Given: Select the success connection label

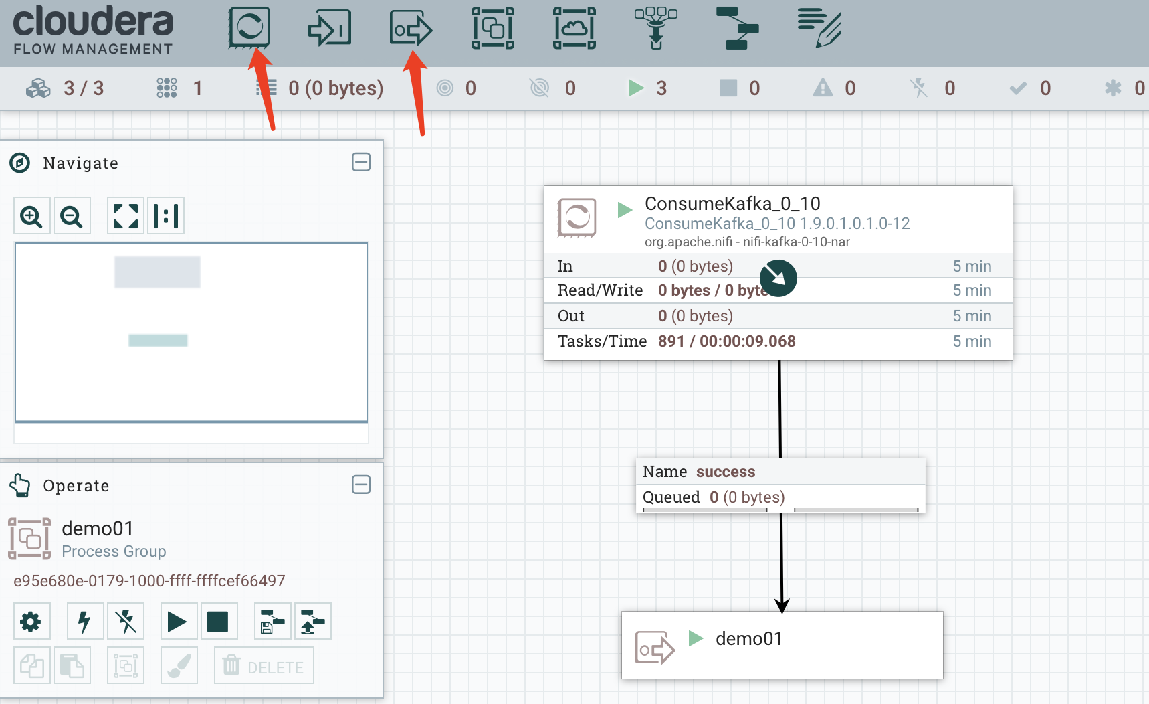Looking at the screenshot, I should pyautogui.click(x=726, y=472).
